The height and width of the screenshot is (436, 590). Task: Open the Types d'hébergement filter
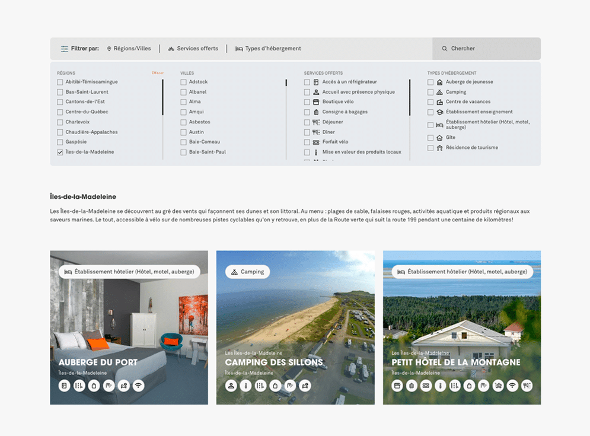coord(269,49)
